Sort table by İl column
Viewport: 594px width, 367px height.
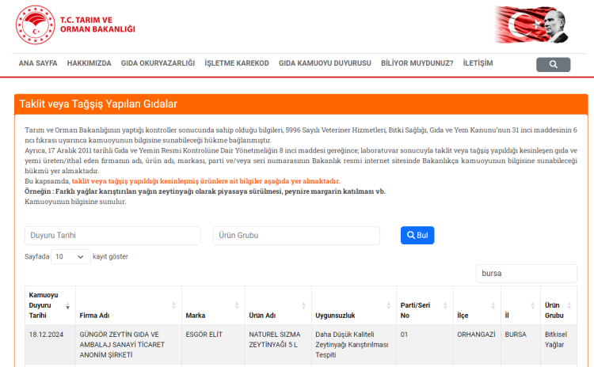[x=520, y=315]
